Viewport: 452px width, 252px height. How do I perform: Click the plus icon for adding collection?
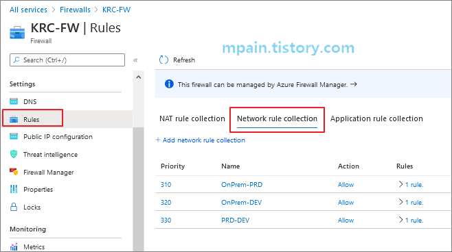pyautogui.click(x=158, y=140)
